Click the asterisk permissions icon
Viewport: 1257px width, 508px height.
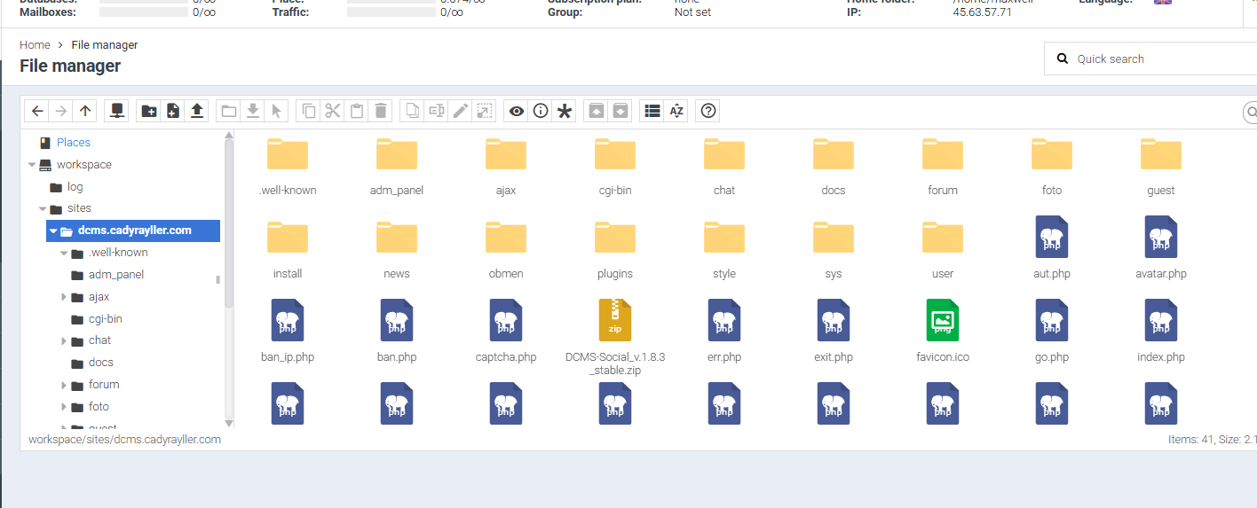564,111
